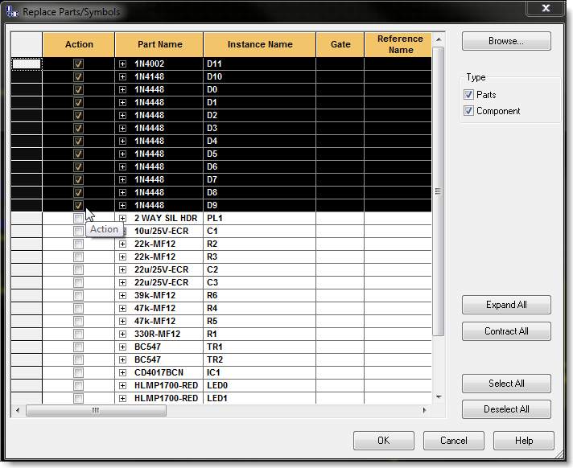Click the Action column header
The image size is (573, 468).
(79, 44)
